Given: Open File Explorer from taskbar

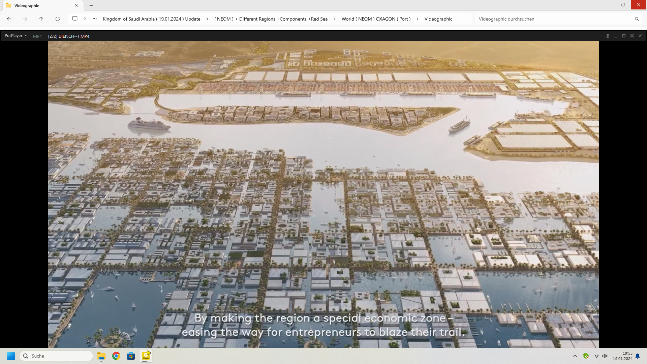Looking at the screenshot, I should 101,356.
